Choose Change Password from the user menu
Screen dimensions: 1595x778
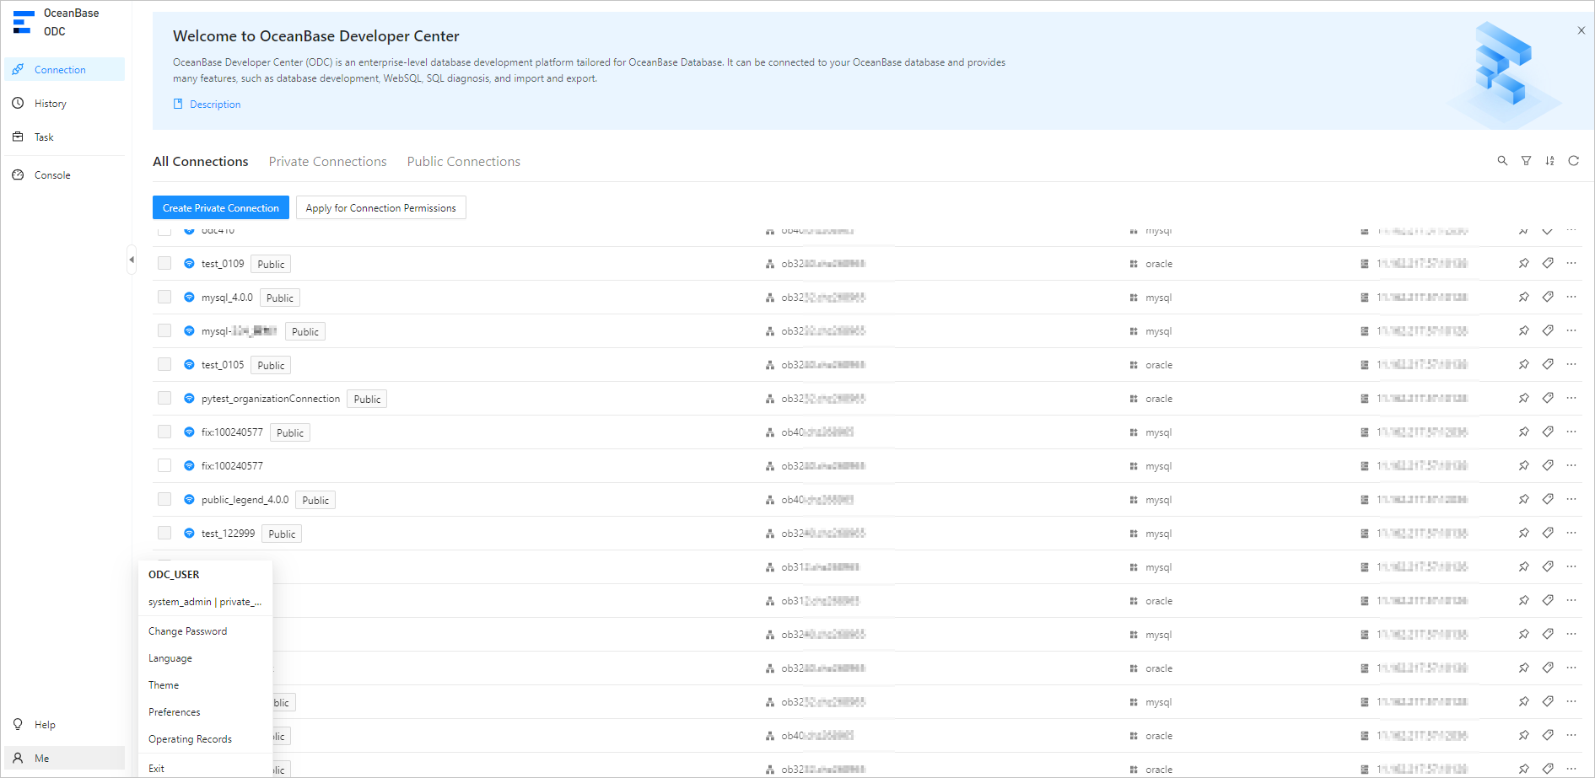(x=187, y=631)
